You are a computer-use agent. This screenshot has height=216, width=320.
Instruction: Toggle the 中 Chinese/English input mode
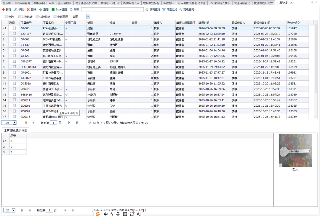[x=106, y=214]
